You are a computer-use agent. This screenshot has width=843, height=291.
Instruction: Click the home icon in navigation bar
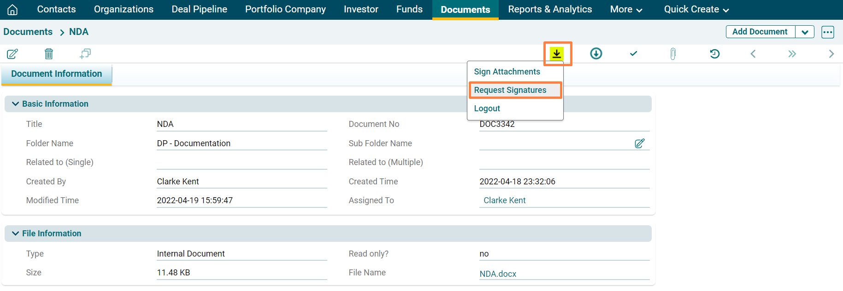click(x=12, y=10)
